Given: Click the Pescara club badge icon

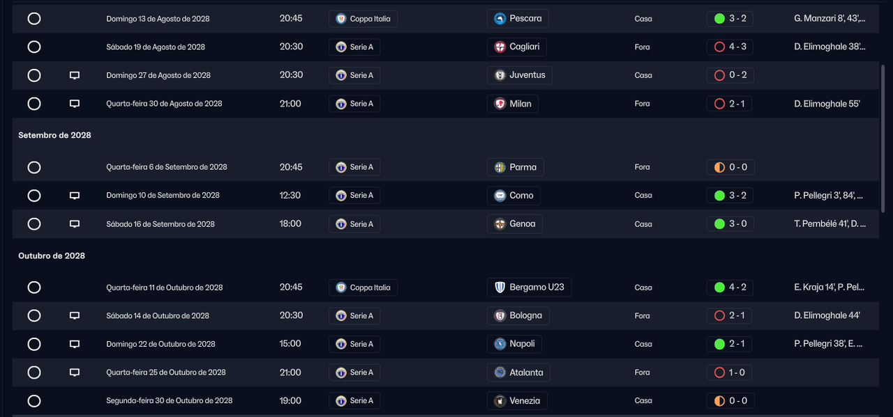Looking at the screenshot, I should 500,19.
